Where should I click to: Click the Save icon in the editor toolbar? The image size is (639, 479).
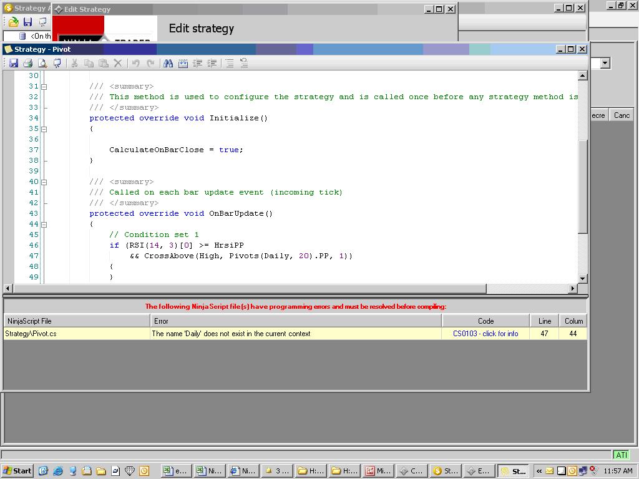(x=13, y=63)
